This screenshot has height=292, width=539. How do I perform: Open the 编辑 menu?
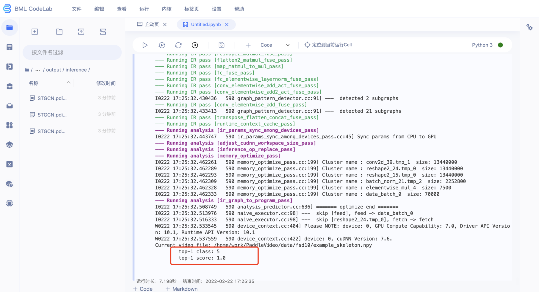[99, 9]
